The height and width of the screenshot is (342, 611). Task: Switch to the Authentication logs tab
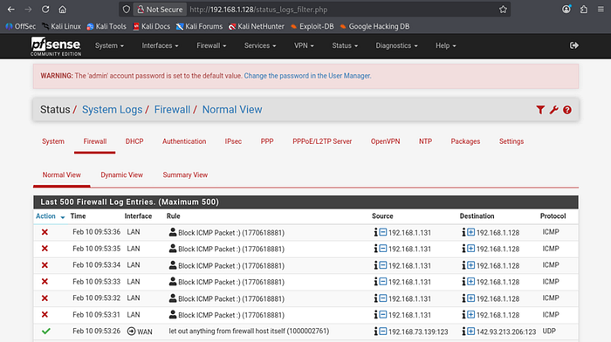click(x=184, y=141)
